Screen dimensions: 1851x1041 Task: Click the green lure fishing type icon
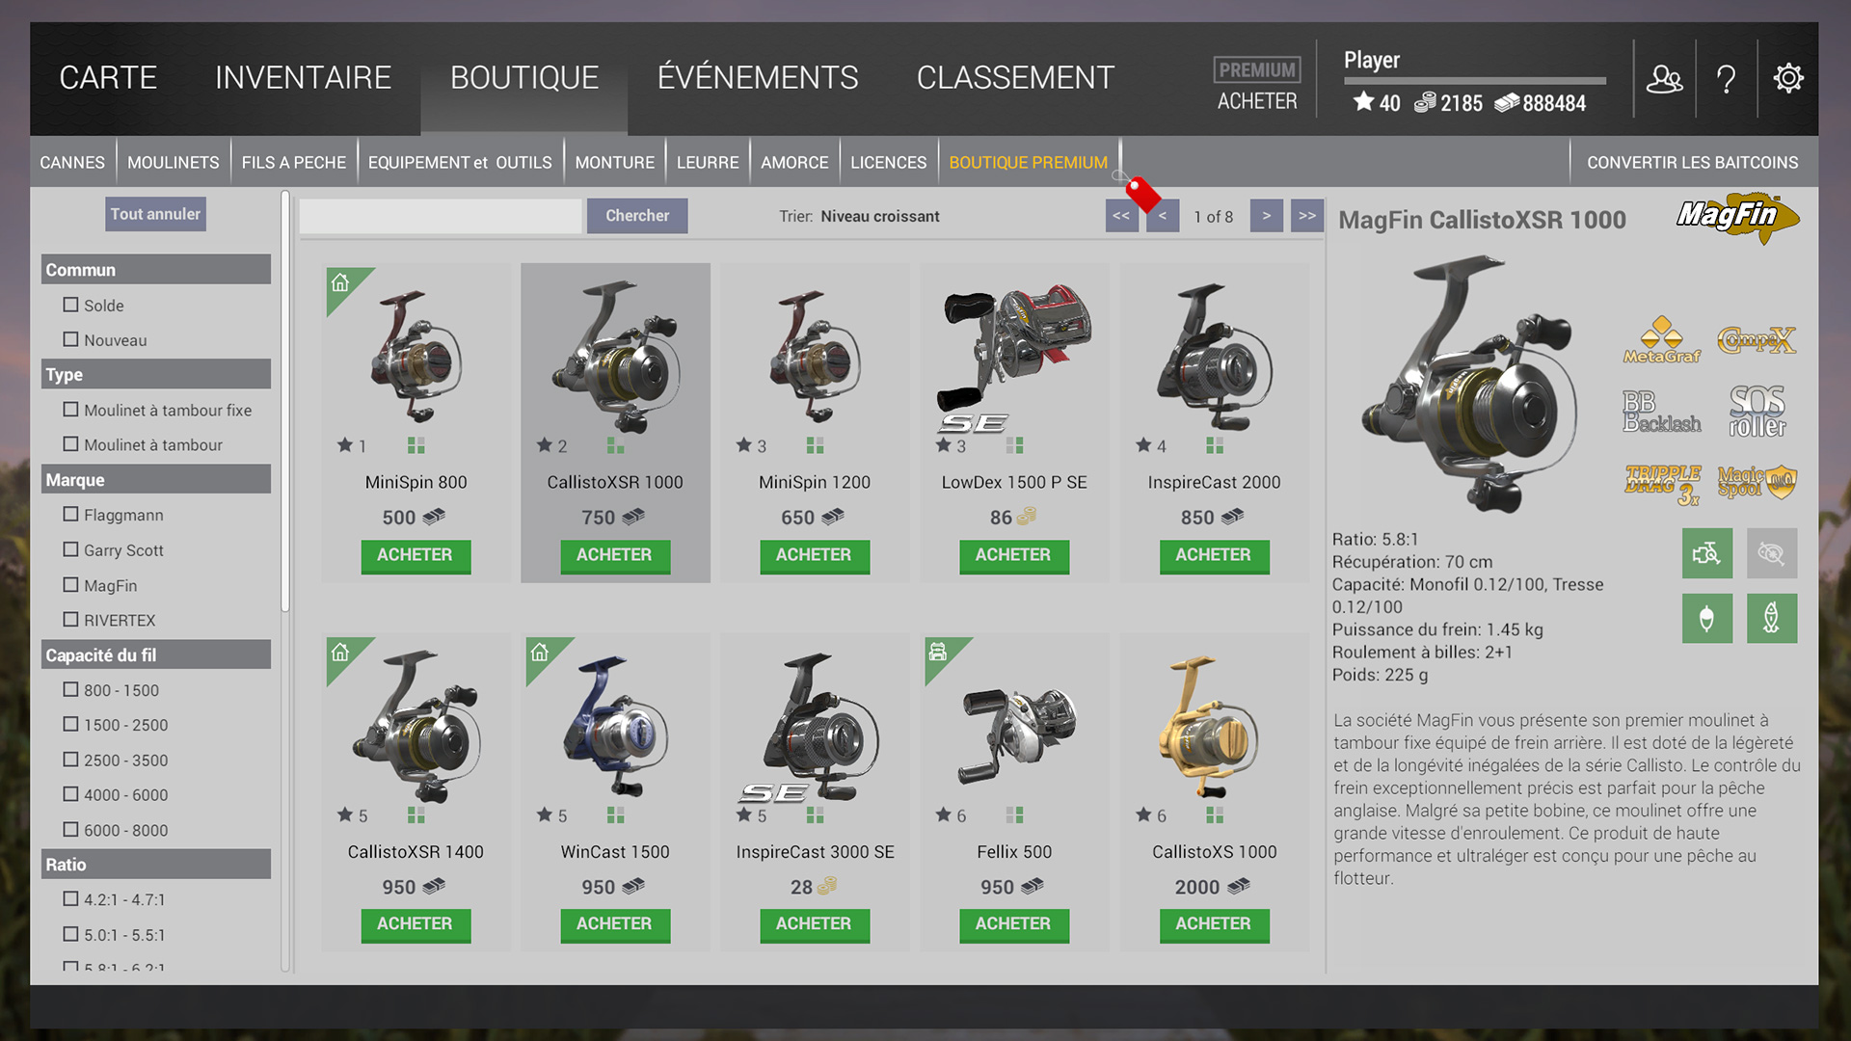point(1771,618)
